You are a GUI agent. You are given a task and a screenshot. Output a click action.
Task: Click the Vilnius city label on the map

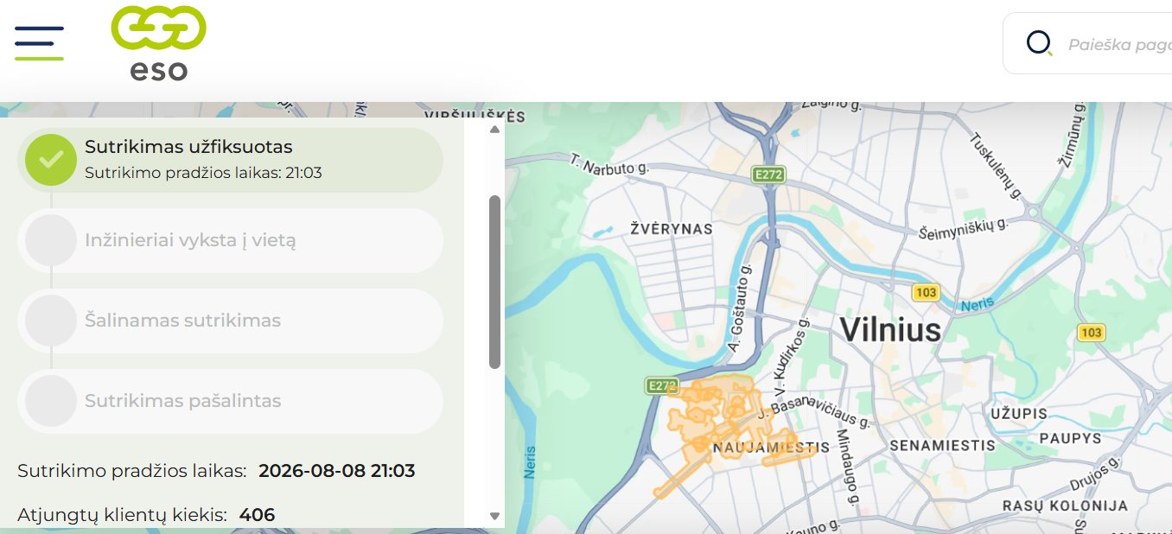click(x=890, y=329)
